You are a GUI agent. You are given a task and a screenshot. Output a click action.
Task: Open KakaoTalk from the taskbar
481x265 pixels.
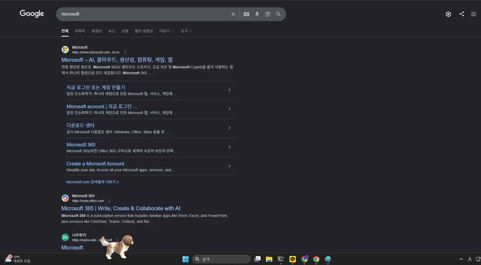(x=293, y=259)
